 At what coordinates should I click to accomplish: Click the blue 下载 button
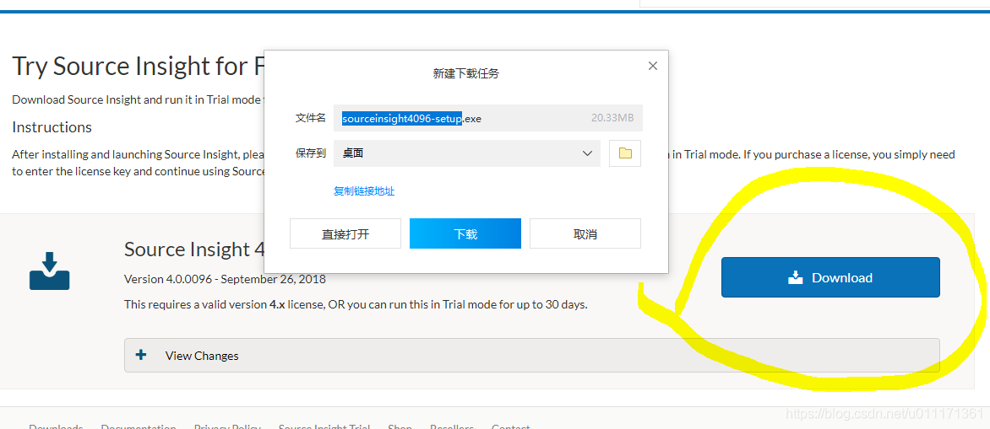click(465, 233)
